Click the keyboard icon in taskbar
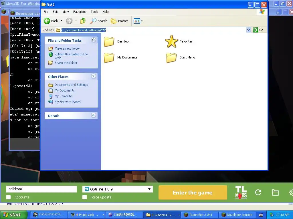This screenshot has width=293, height=219. pos(261,215)
